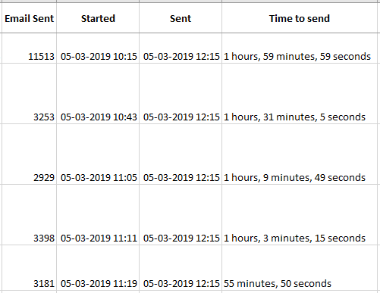The height and width of the screenshot is (293, 380).
Task: Click the cell showing 05-03-2019 10:15
Action: click(x=98, y=48)
